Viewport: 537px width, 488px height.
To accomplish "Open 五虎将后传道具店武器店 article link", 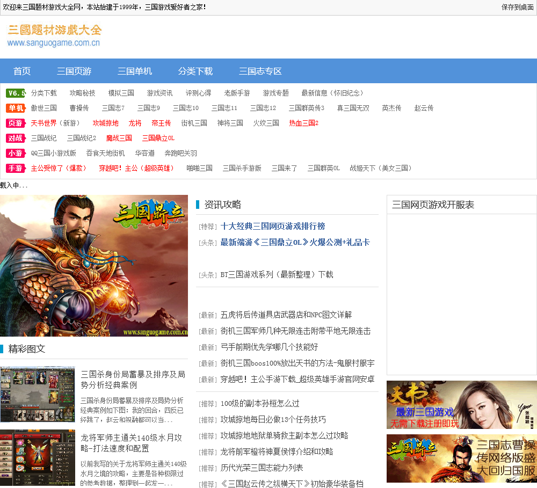I will click(286, 315).
